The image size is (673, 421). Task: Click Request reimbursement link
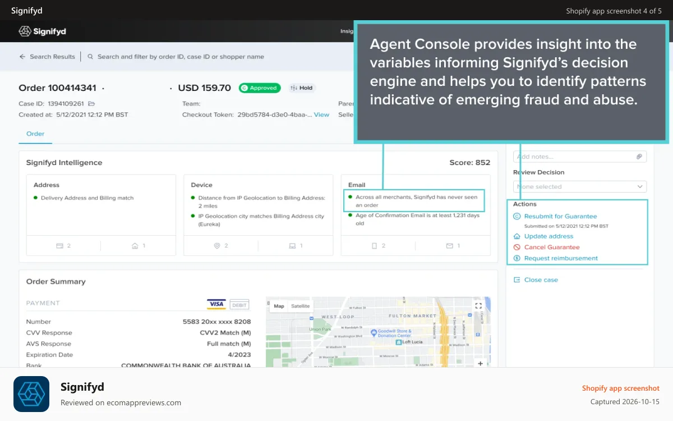coord(561,258)
